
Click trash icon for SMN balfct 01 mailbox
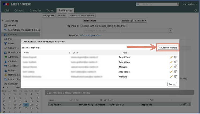[x=188, y=105]
